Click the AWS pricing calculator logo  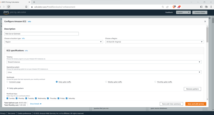(15, 12)
